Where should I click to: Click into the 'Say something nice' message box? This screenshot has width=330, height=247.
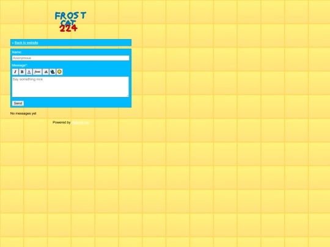(x=70, y=87)
